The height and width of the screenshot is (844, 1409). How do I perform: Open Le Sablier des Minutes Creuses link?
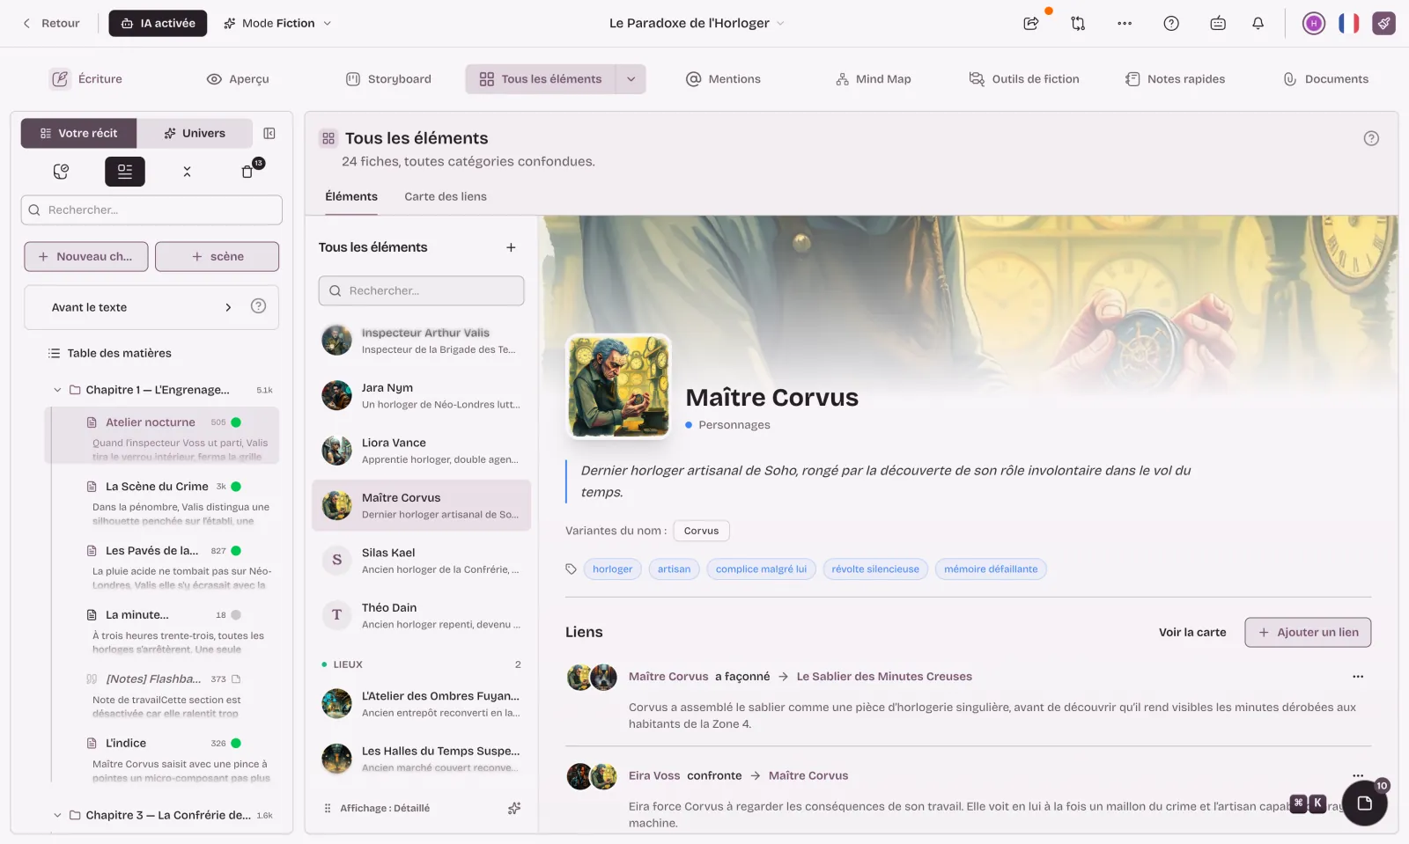coord(884,677)
